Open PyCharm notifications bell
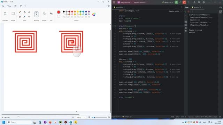Screen dimensions: 223x125 pyautogui.click(x=221, y=7)
